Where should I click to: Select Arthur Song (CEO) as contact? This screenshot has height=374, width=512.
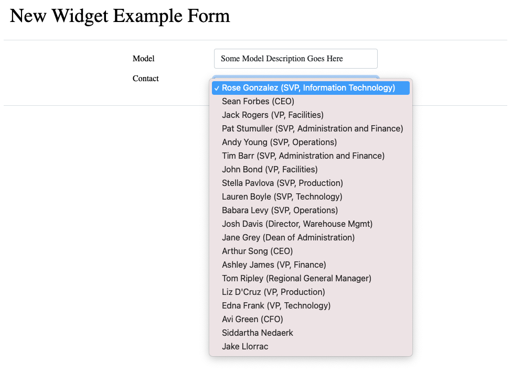tap(257, 251)
